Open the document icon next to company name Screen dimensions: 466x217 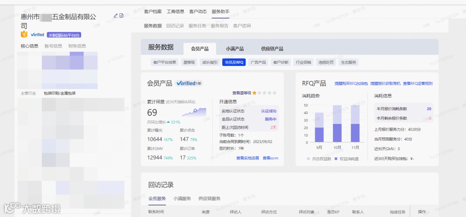click(122, 15)
